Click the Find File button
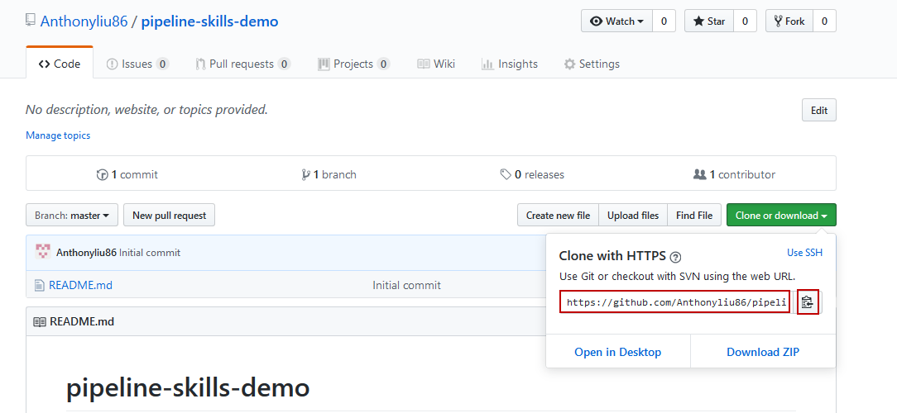 [694, 216]
